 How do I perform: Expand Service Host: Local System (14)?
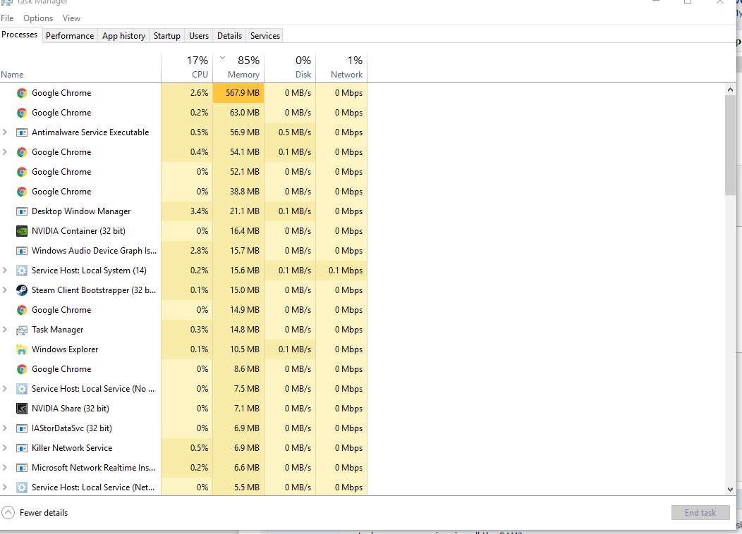click(x=5, y=271)
